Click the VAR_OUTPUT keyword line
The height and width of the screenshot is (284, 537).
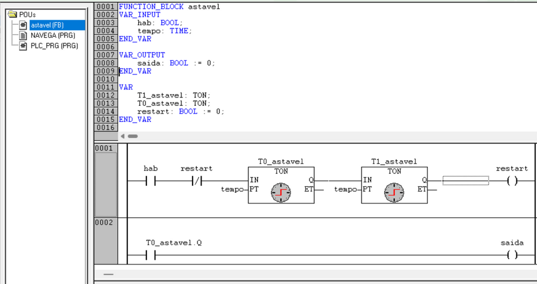[x=142, y=55]
